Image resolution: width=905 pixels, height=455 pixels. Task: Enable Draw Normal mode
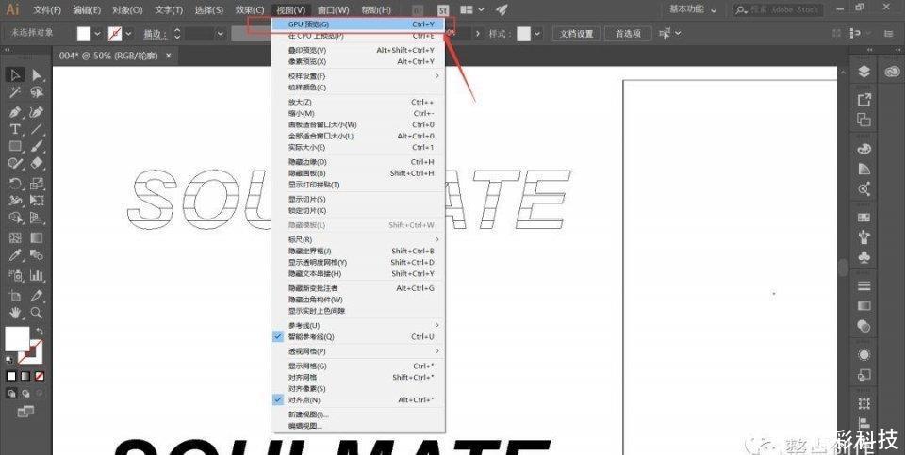coord(11,393)
